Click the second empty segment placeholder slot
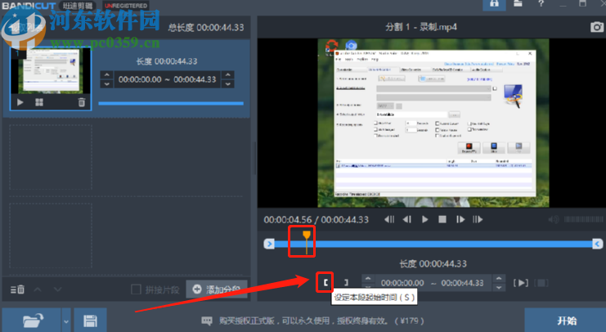This screenshot has width=606, height=332. [x=51, y=236]
